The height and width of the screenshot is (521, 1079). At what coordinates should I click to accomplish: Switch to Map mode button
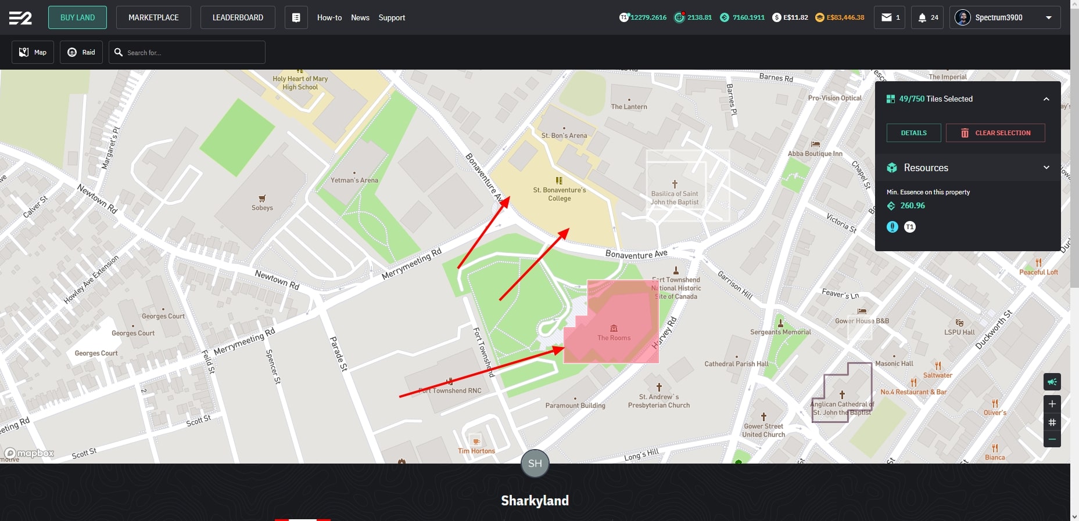(33, 52)
